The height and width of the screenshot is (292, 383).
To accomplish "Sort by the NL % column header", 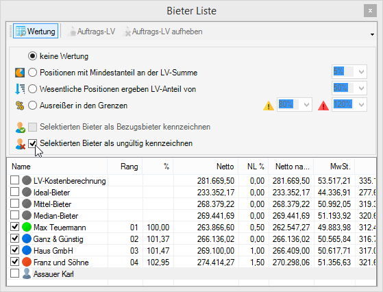I will [x=254, y=167].
